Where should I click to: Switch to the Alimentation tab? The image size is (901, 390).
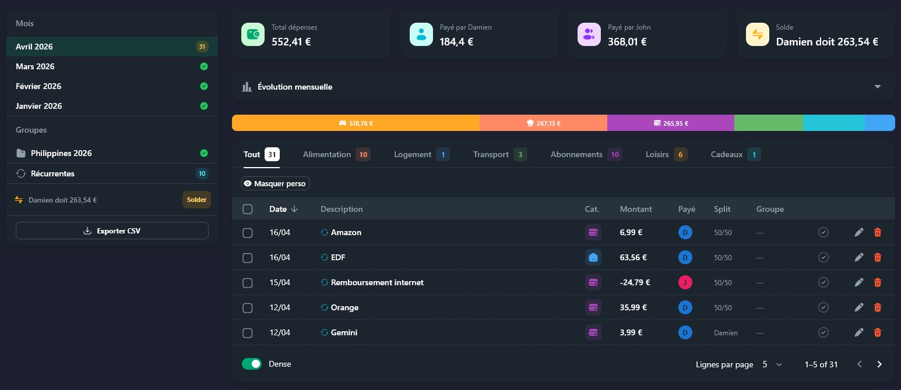coord(327,154)
